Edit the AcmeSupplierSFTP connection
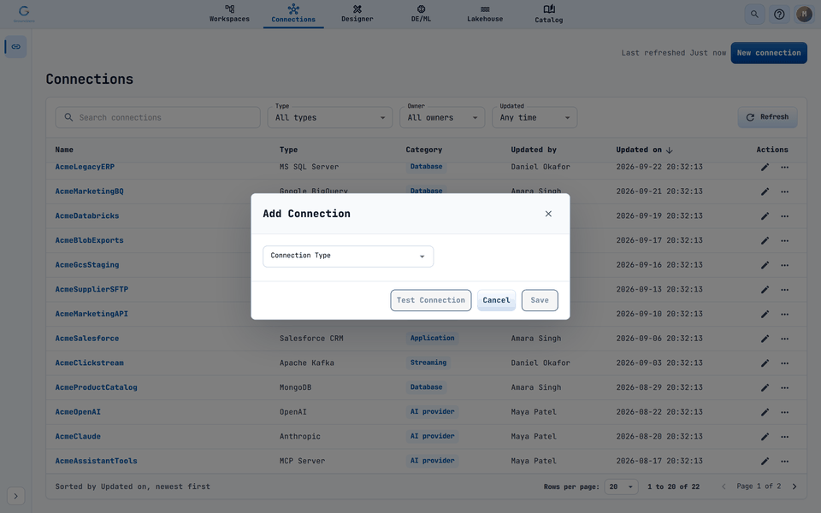Viewport: 821px width, 513px height. 765,290
